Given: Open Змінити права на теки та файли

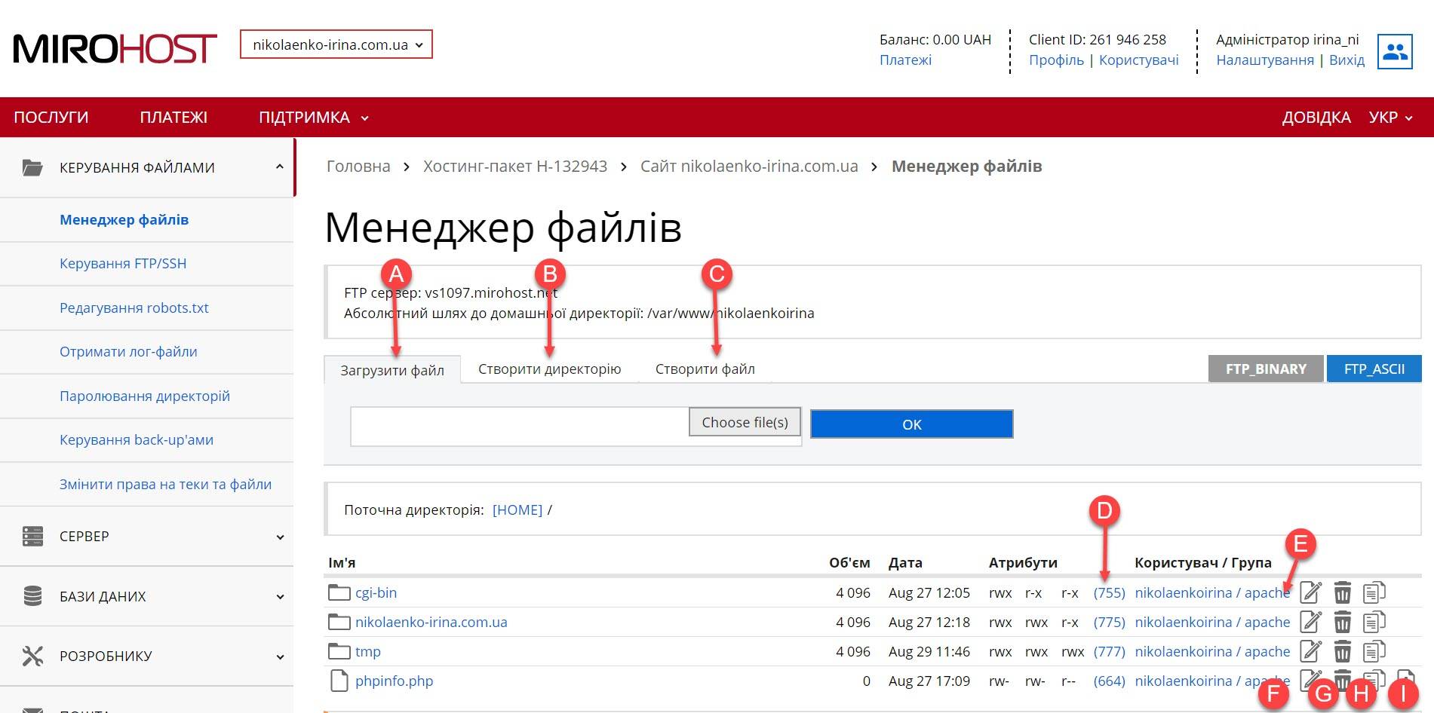Looking at the screenshot, I should pos(165,484).
